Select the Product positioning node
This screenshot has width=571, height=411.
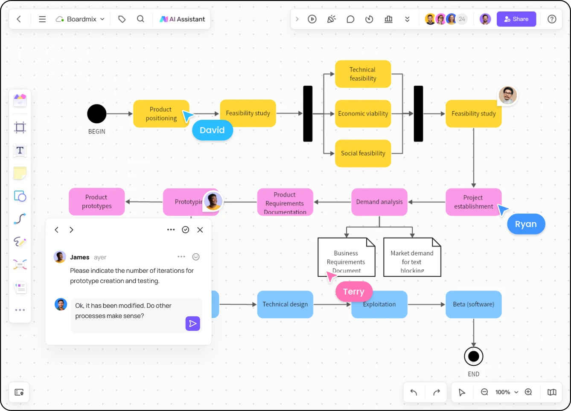161,114
